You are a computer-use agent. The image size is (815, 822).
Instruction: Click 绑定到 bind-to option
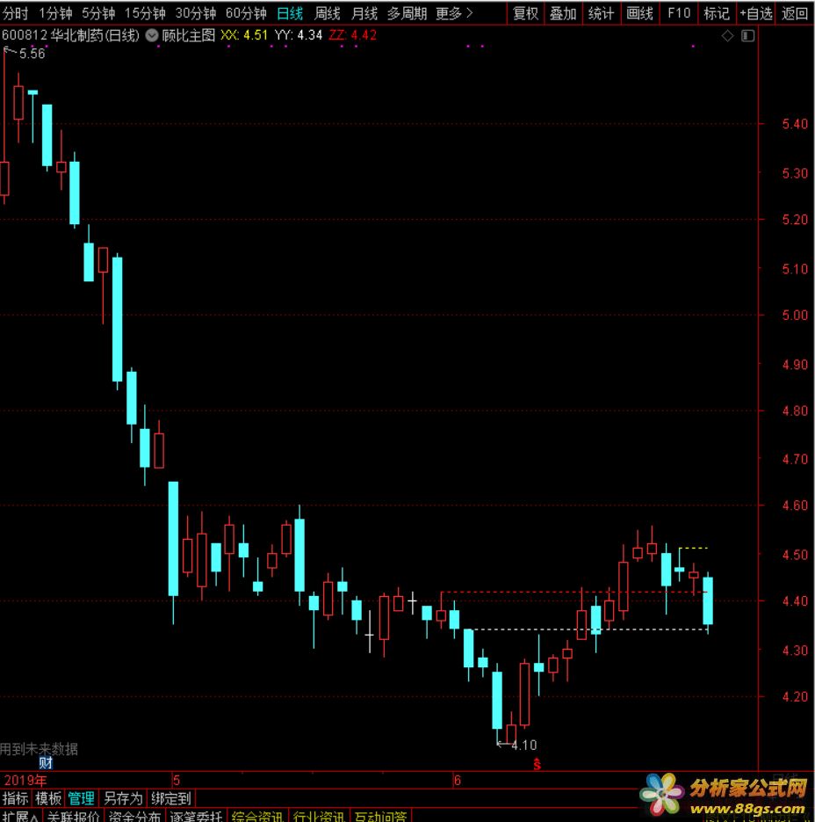[x=170, y=798]
